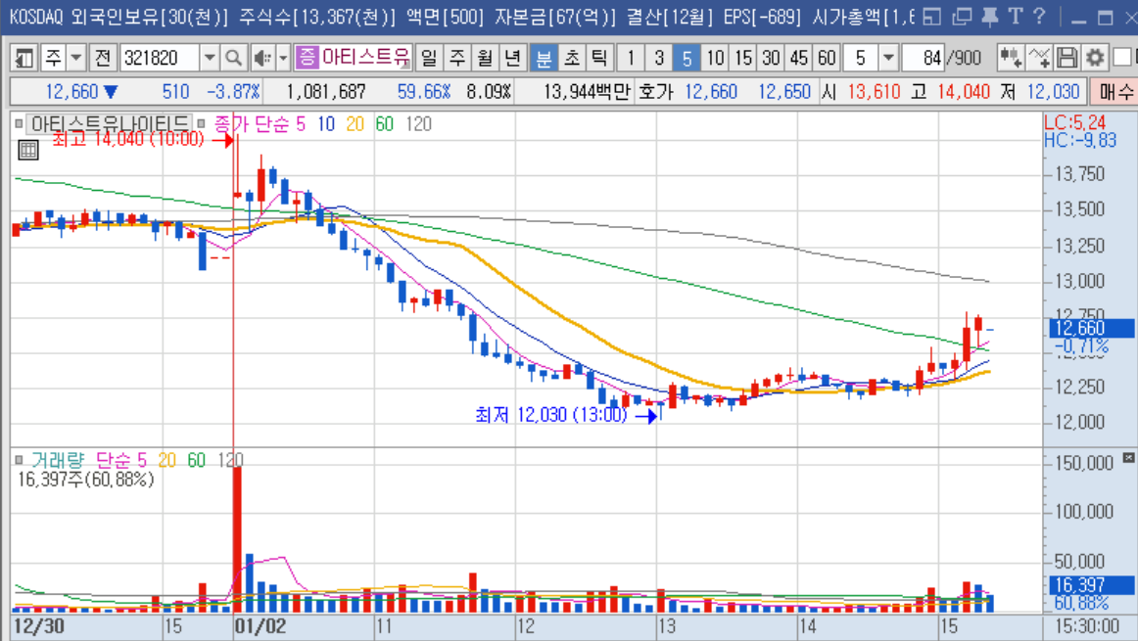Select second 초 chart period

[x=572, y=58]
